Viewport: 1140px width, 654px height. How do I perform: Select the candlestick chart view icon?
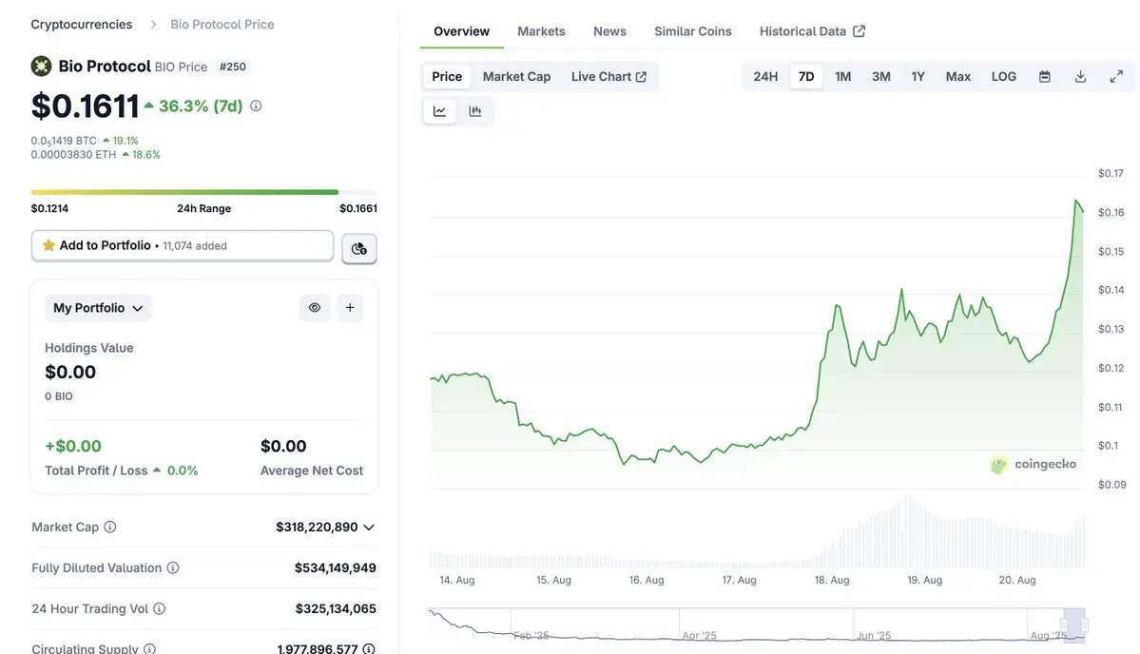[475, 111]
